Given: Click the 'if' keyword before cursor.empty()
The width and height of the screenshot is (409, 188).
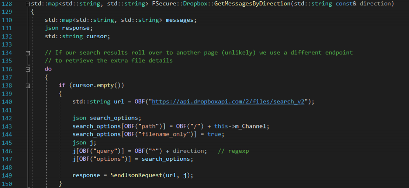Looking at the screenshot, I should (x=62, y=85).
